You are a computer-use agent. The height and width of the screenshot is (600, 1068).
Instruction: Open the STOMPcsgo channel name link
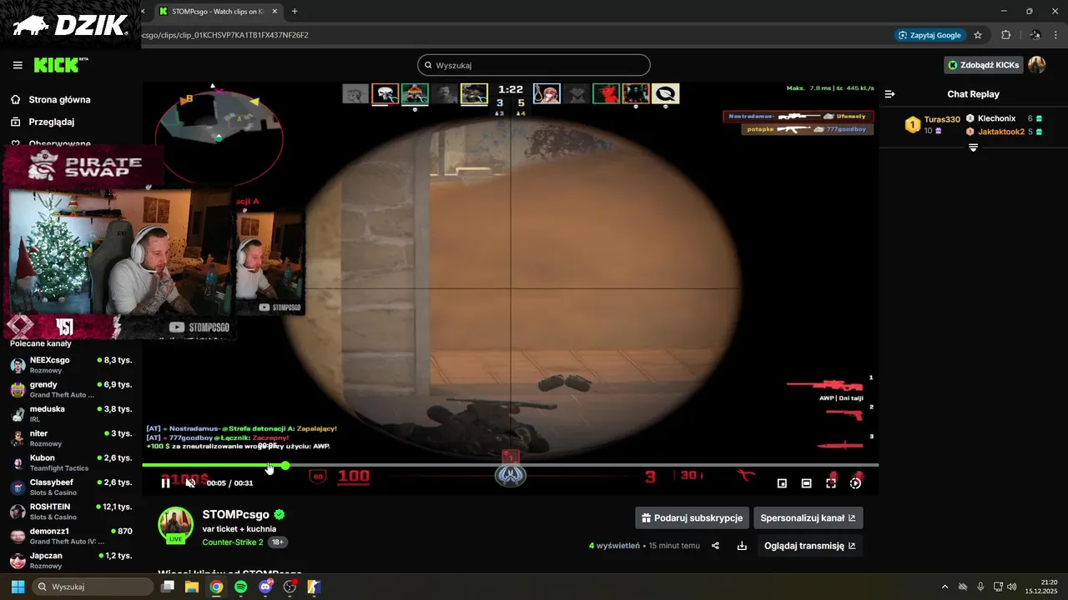click(235, 514)
